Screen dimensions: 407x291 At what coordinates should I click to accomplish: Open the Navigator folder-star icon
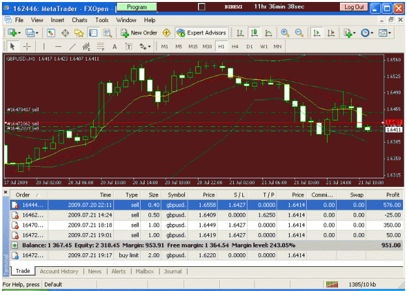tap(79, 33)
